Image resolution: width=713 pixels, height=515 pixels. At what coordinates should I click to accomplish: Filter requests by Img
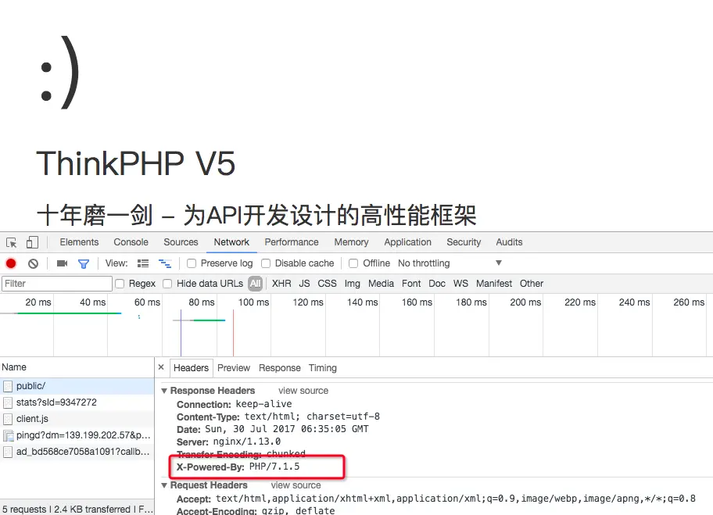point(353,284)
